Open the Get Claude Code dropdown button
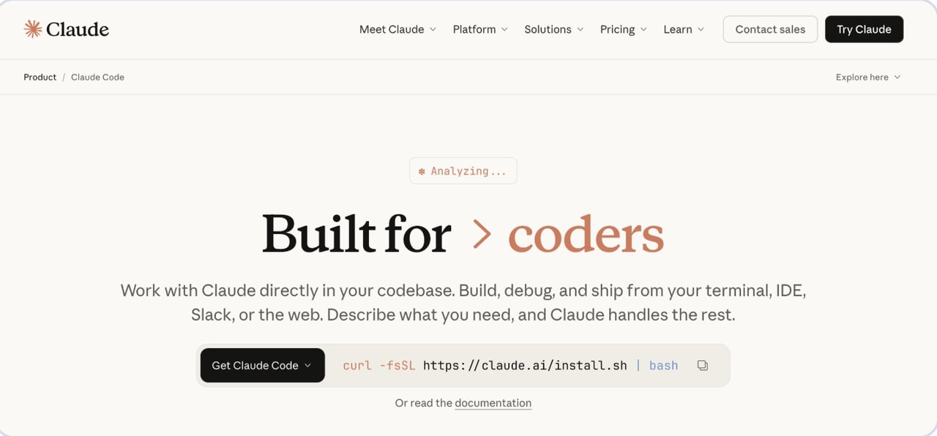 tap(262, 365)
